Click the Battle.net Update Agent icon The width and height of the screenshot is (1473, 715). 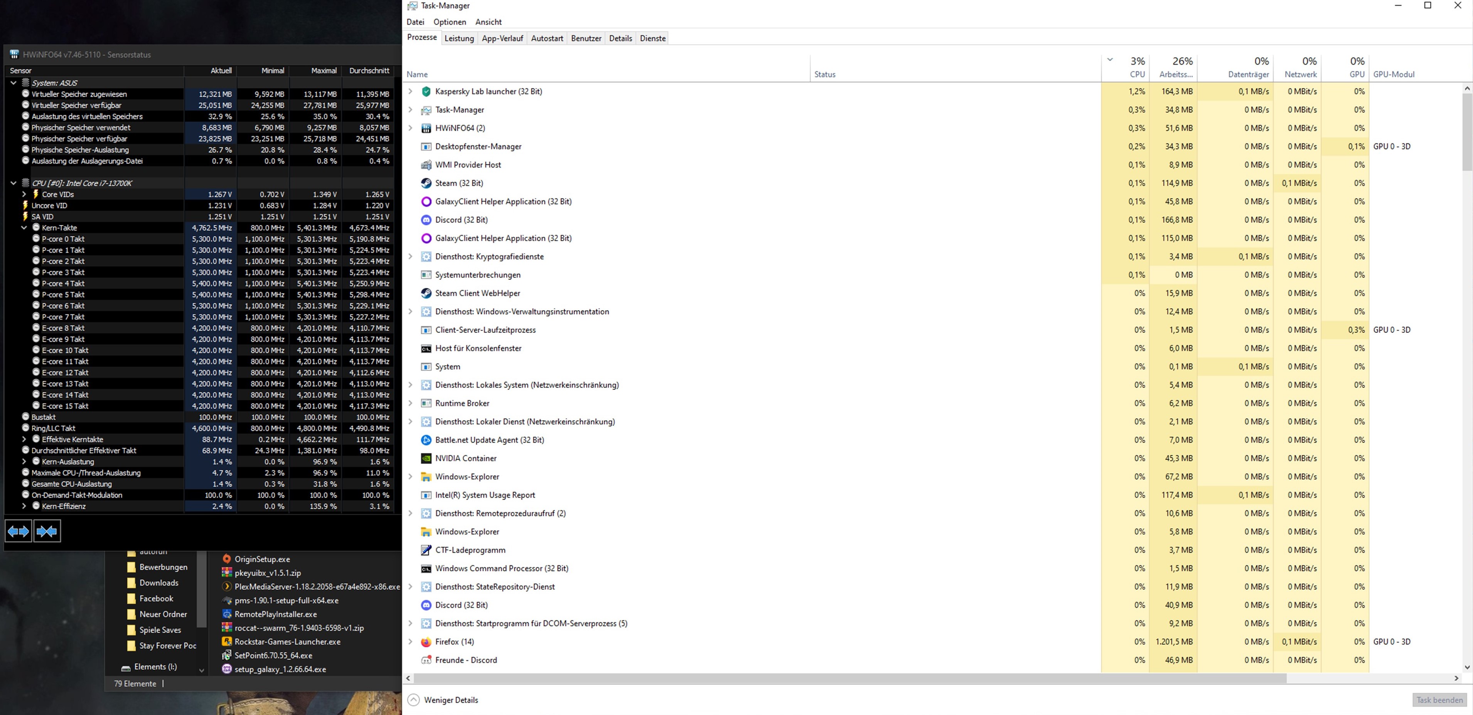pos(426,440)
